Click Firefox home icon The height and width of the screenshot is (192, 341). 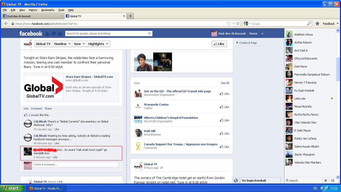317,24
